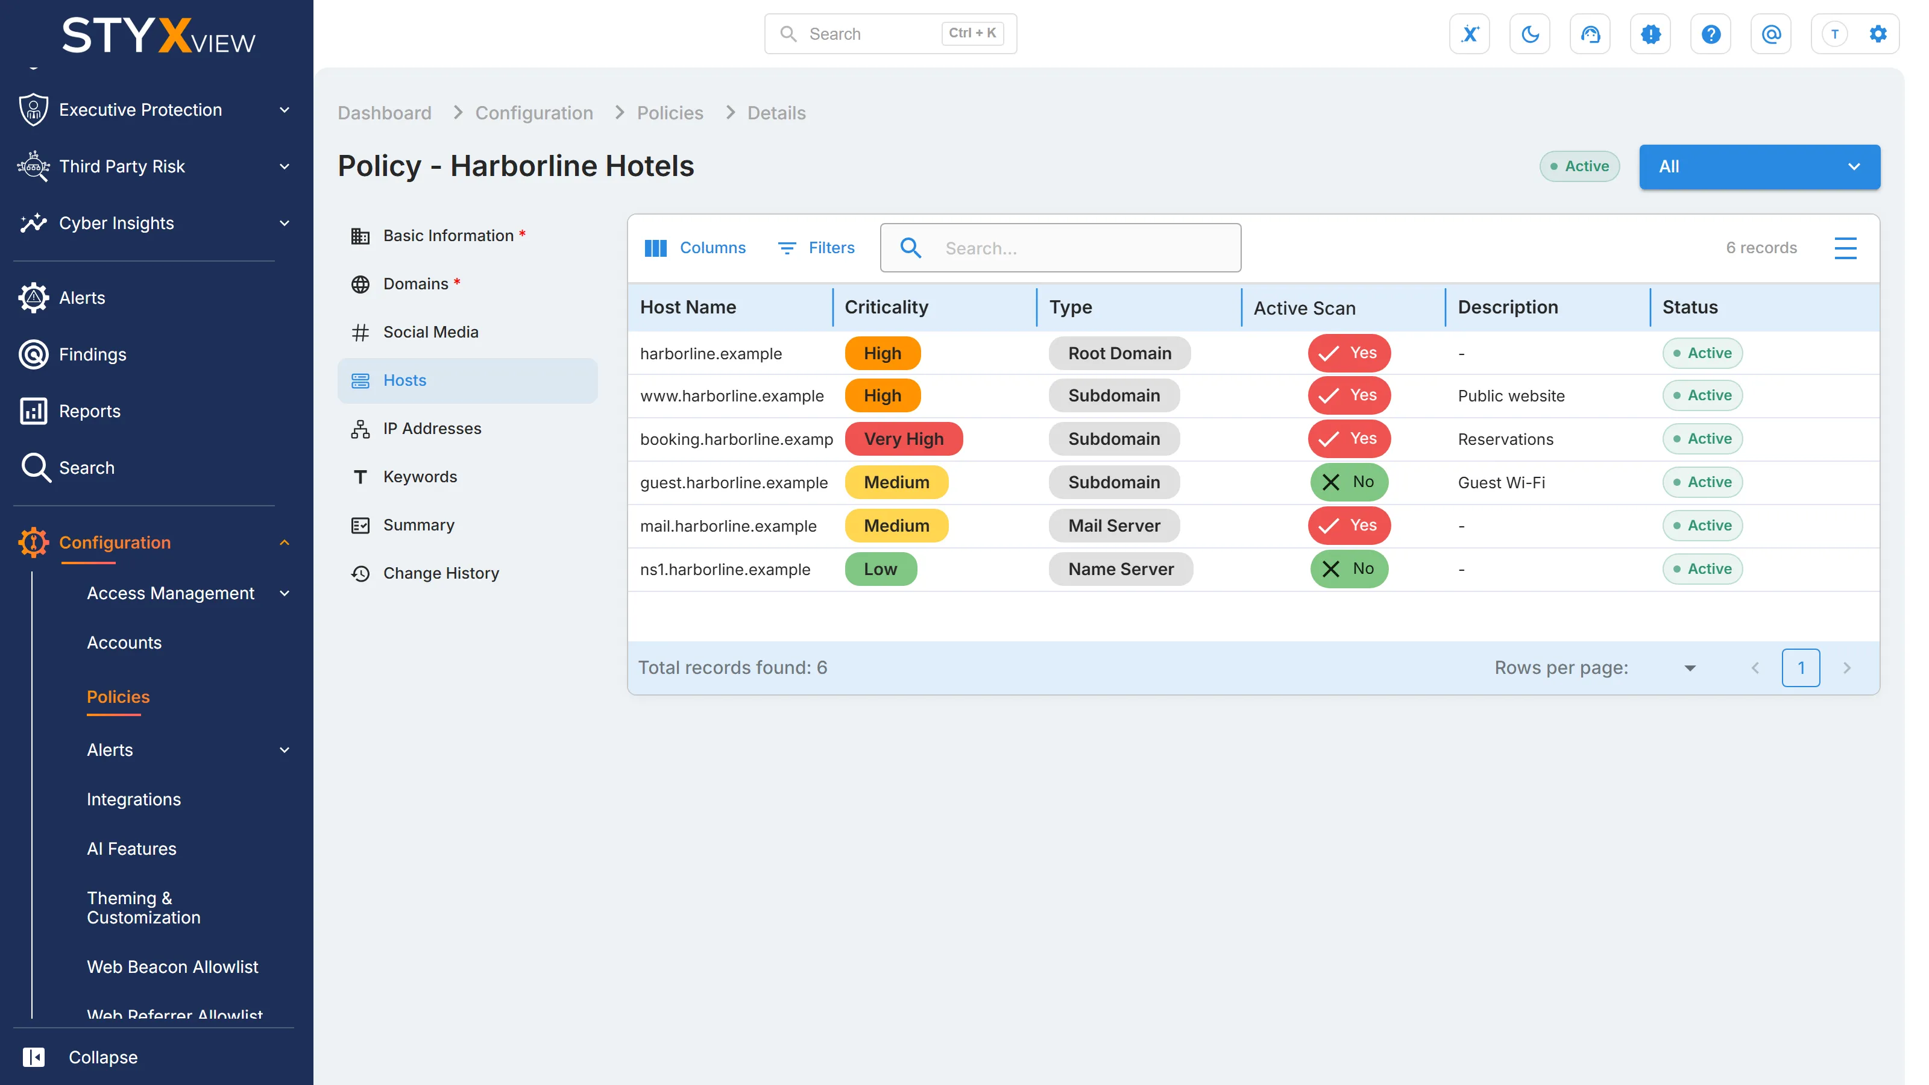This screenshot has height=1085, width=1929.
Task: Click the Findings target icon
Action: [33, 354]
